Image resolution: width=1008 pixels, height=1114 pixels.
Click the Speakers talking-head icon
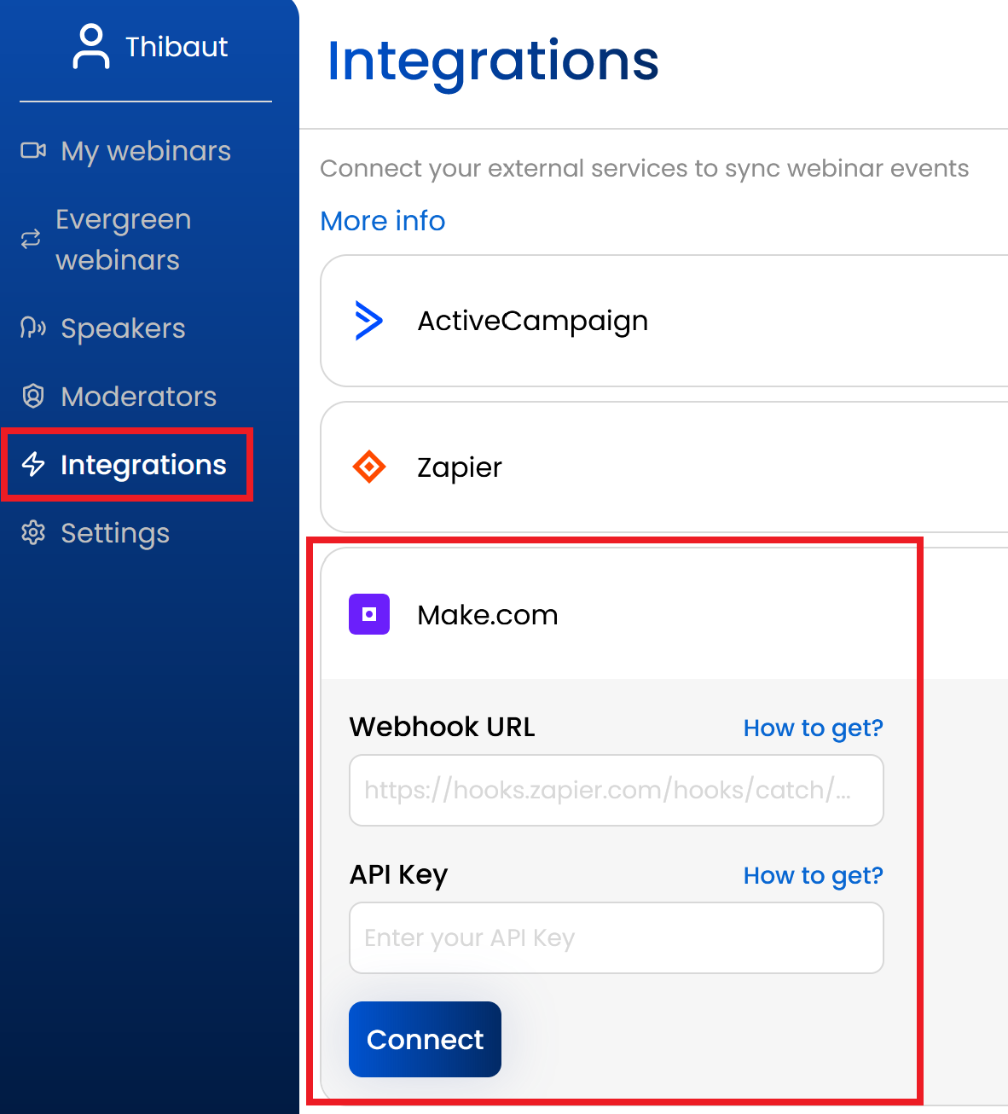point(33,328)
